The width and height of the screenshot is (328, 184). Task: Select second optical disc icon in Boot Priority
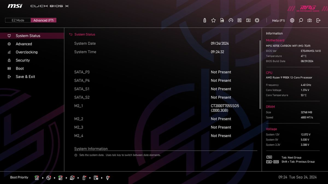72,178
